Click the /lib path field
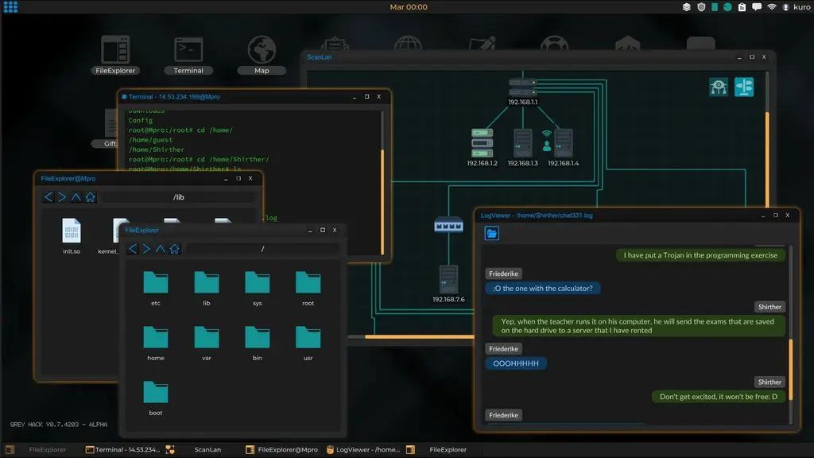Viewport: 814px width, 458px height. tap(180, 197)
